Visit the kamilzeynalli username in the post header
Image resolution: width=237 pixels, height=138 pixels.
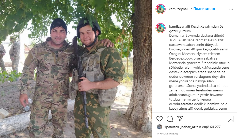(179, 9)
